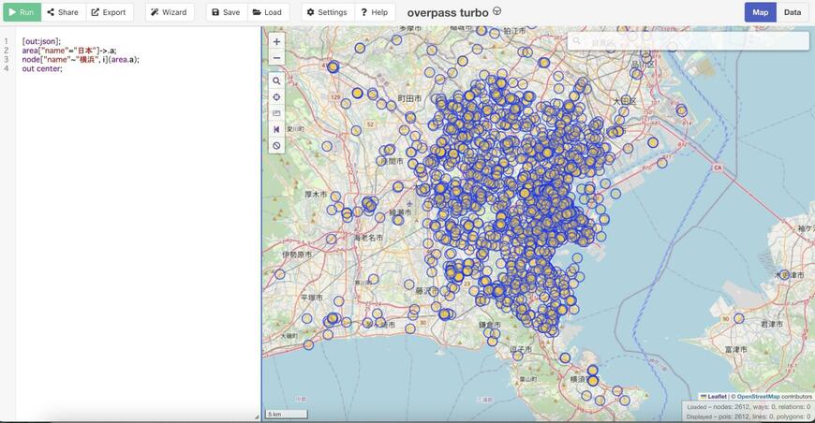815x423 pixels.
Task: Click the clear data overlay control
Action: (276, 146)
